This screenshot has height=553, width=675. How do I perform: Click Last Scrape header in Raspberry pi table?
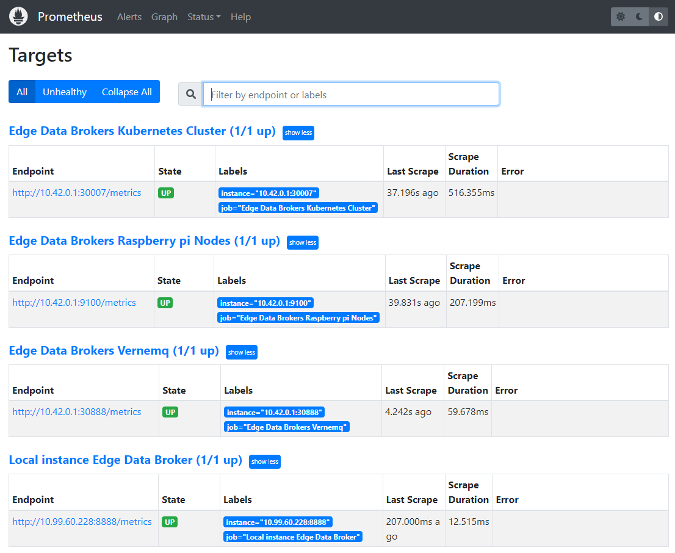tap(414, 280)
